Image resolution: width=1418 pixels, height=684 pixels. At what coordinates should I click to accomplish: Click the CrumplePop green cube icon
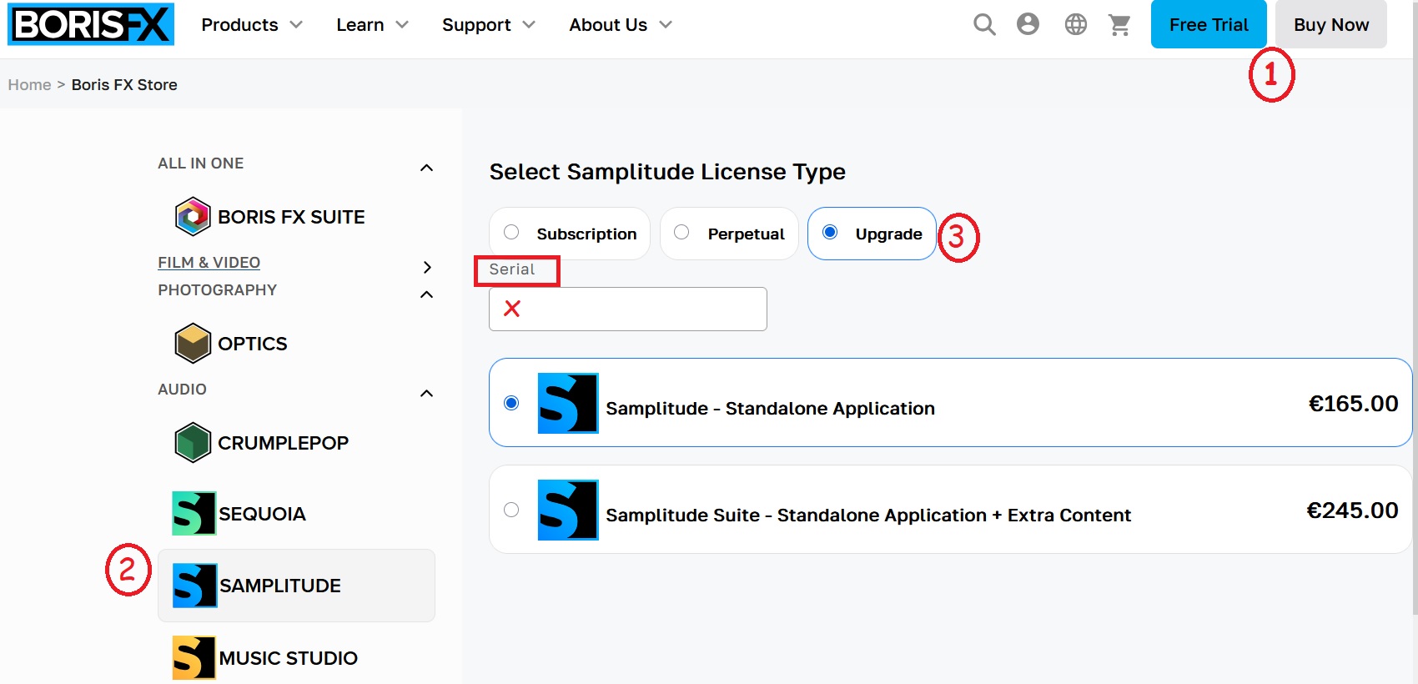click(x=193, y=442)
